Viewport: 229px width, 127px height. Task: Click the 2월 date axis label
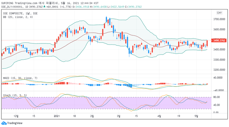[x=92, y=116]
